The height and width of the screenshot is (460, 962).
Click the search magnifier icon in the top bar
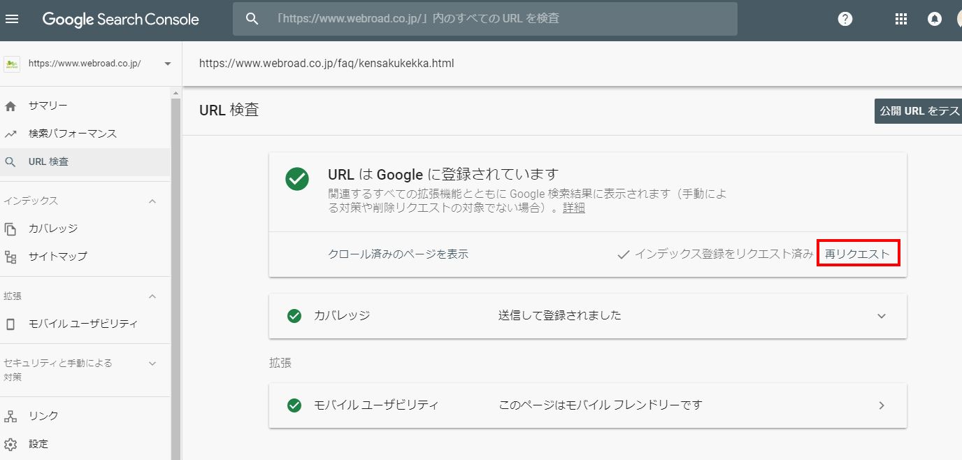(x=252, y=19)
